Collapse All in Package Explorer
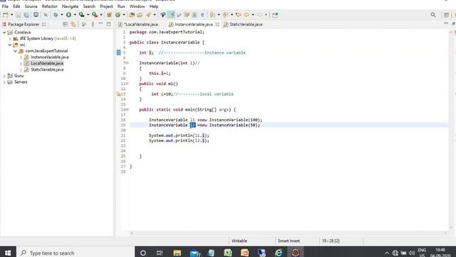The image size is (456, 257). [65, 24]
